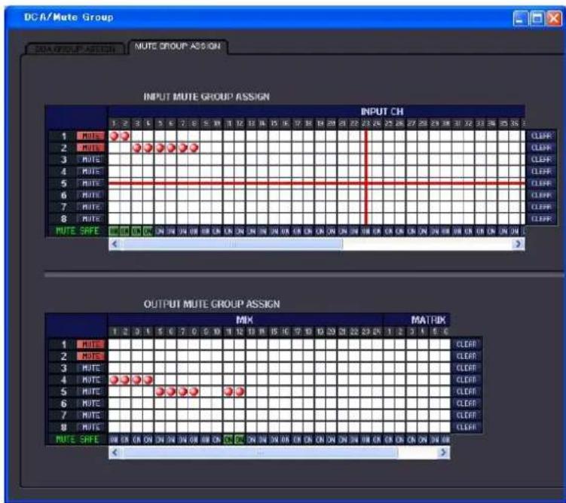Switch to the DCA GROUP ASSIGN tab
The image size is (566, 503).
coord(75,49)
